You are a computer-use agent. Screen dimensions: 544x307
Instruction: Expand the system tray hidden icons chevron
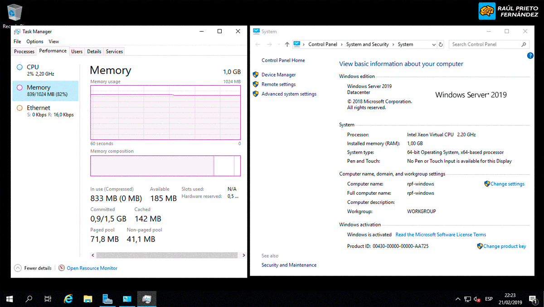pos(457,299)
